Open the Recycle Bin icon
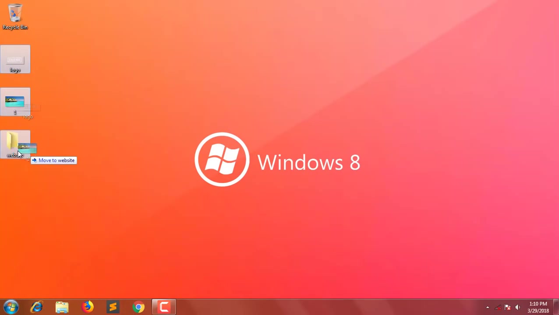 15,17
